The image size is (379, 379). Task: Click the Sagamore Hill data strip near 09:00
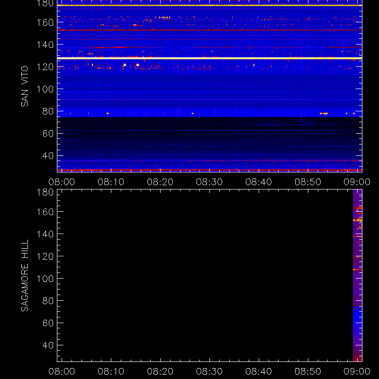click(x=358, y=276)
